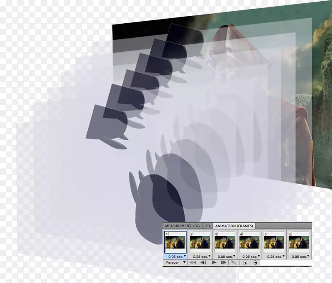
Task: Open frame 3 delay time dropdown
Action: pos(226,256)
